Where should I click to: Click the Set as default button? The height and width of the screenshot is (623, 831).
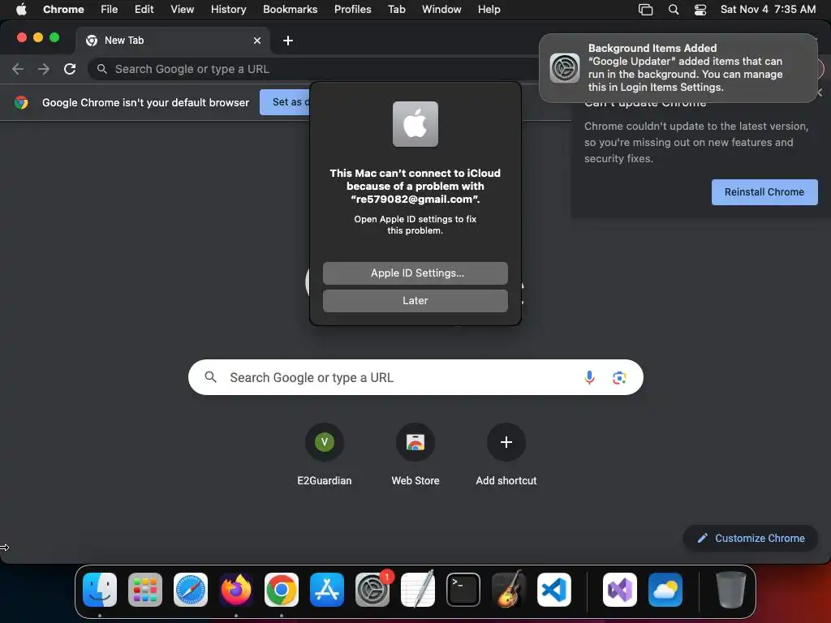point(285,101)
